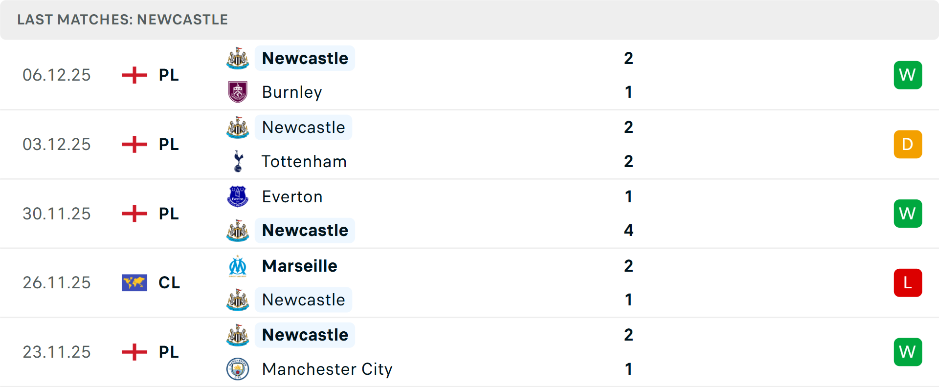Click the Manchester City club crest
The width and height of the screenshot is (939, 387).
pos(238,369)
